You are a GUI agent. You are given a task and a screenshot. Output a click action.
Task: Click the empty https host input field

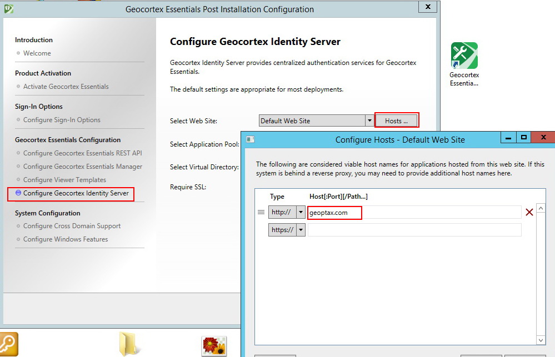[414, 230]
